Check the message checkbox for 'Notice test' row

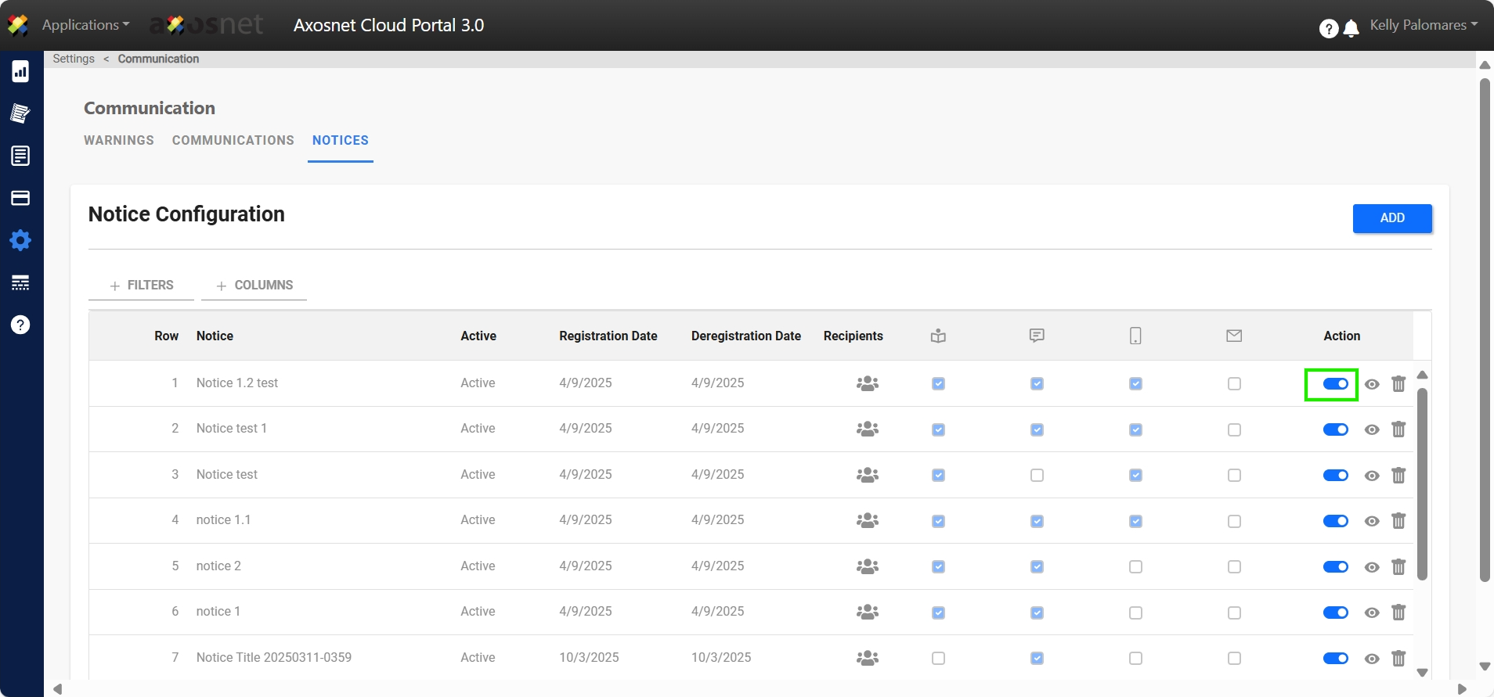(x=1037, y=476)
